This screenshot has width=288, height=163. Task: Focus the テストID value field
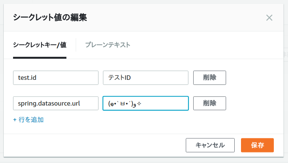(x=145, y=78)
